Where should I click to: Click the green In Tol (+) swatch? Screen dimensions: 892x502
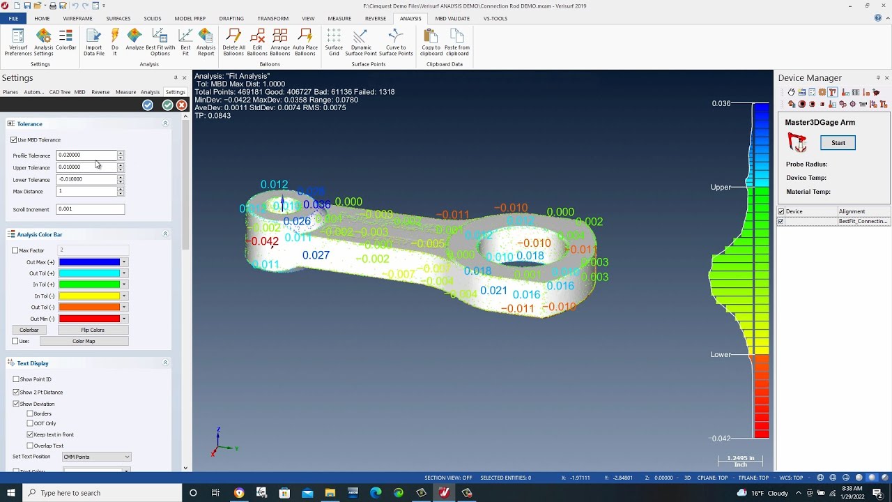click(x=89, y=284)
